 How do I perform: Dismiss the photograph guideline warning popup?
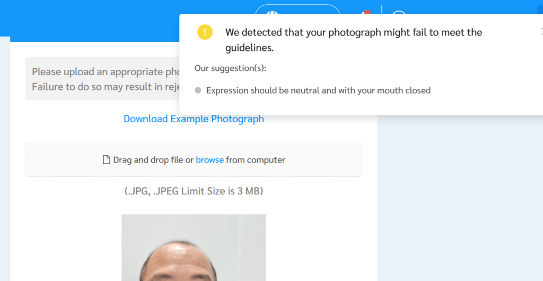point(540,31)
